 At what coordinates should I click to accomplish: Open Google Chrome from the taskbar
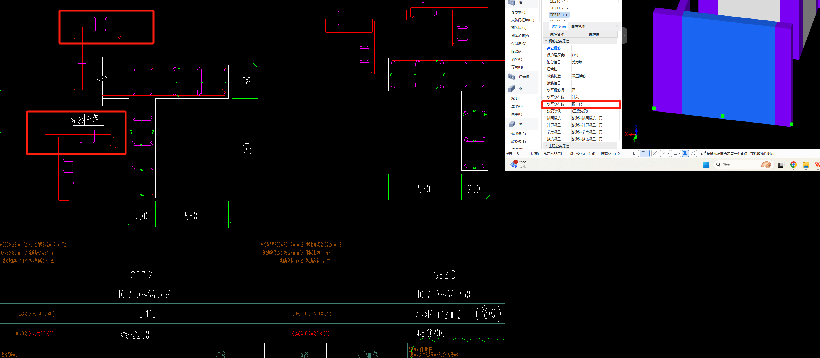click(x=793, y=165)
